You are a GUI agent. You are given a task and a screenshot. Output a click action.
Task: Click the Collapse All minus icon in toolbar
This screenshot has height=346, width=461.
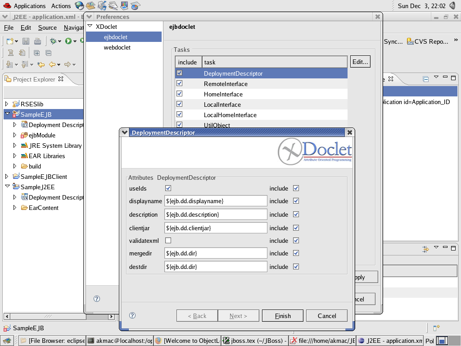click(x=49, y=53)
